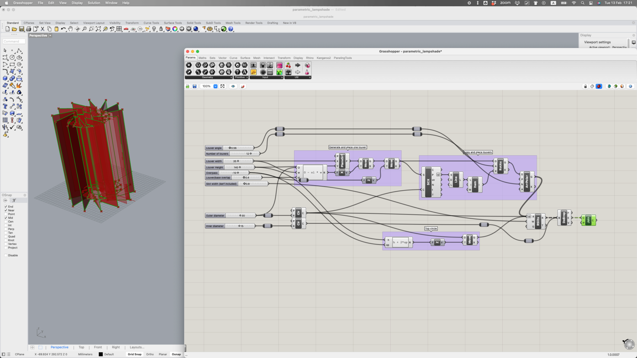This screenshot has width=637, height=358.
Task: Check the Disable osnap checkbox
Action: click(6, 255)
